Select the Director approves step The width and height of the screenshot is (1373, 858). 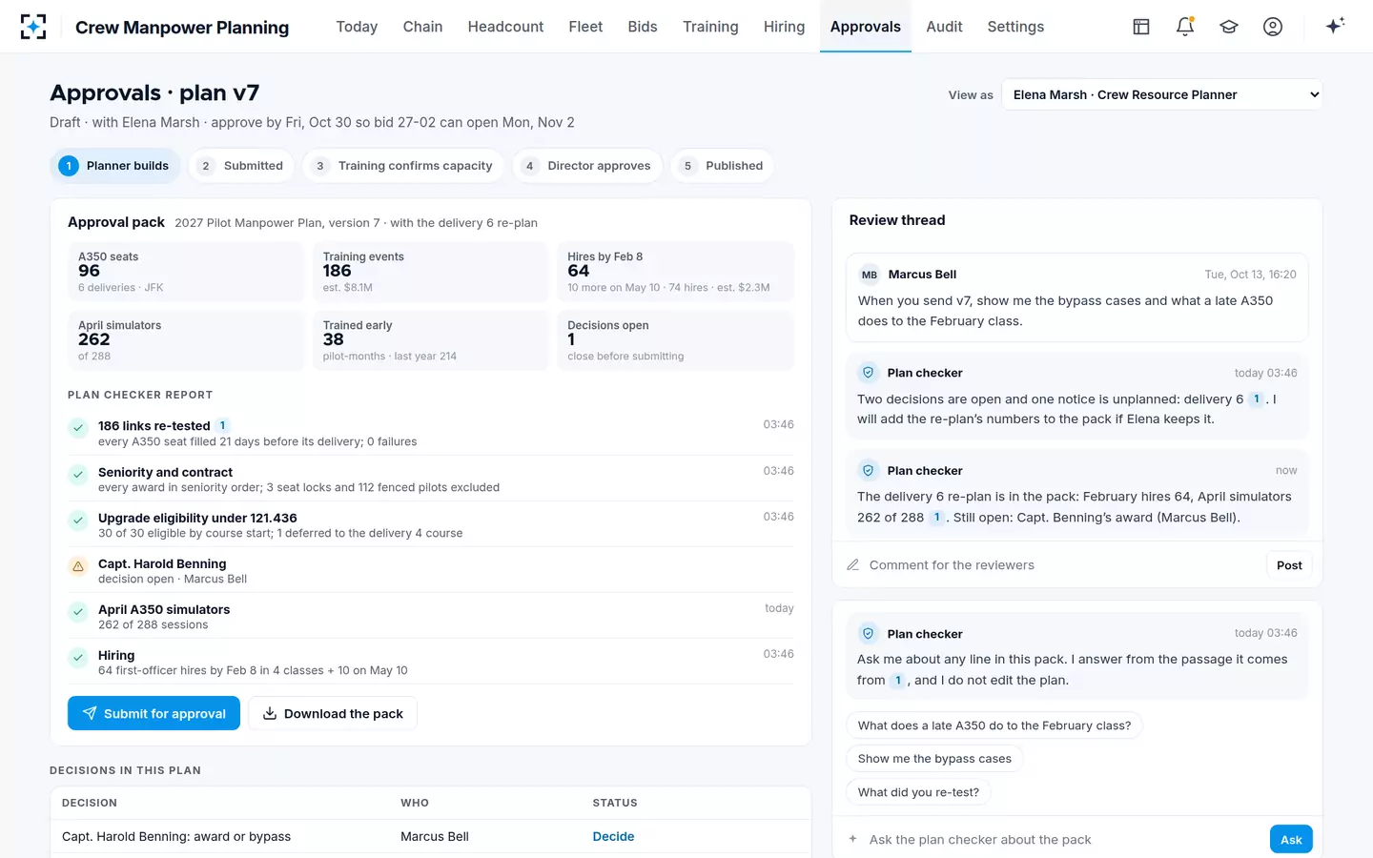coord(587,166)
